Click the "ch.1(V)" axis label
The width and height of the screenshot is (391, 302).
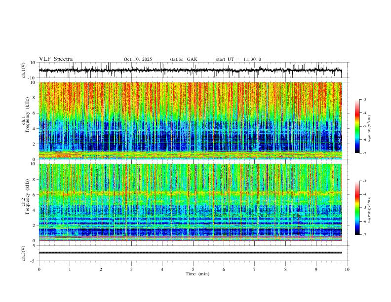(24, 70)
